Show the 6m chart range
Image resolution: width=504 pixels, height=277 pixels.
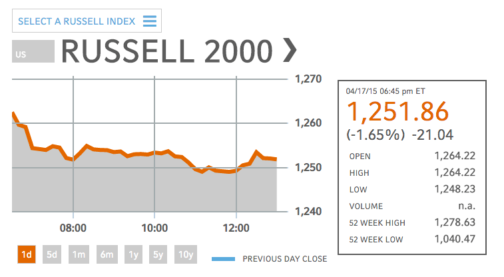pos(105,254)
